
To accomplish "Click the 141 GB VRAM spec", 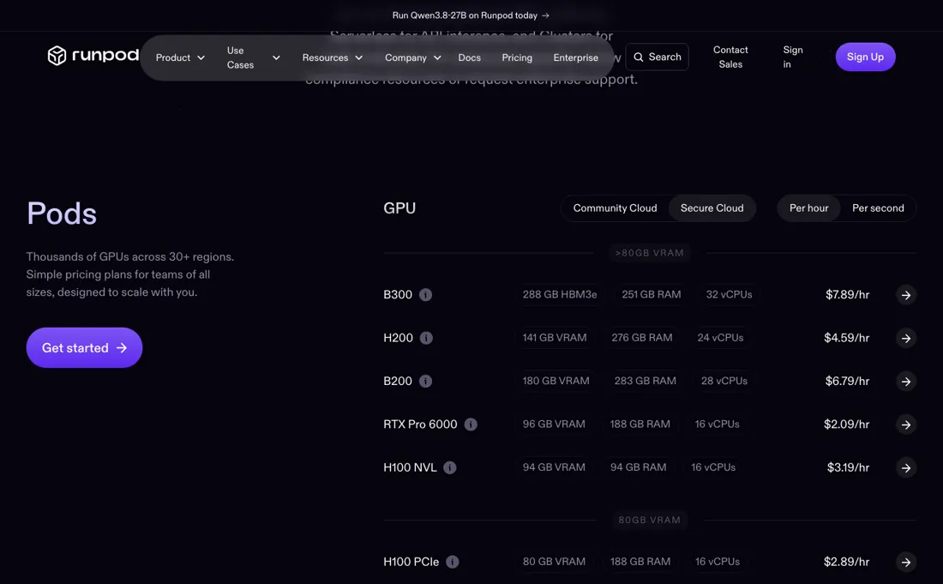I will (x=555, y=338).
